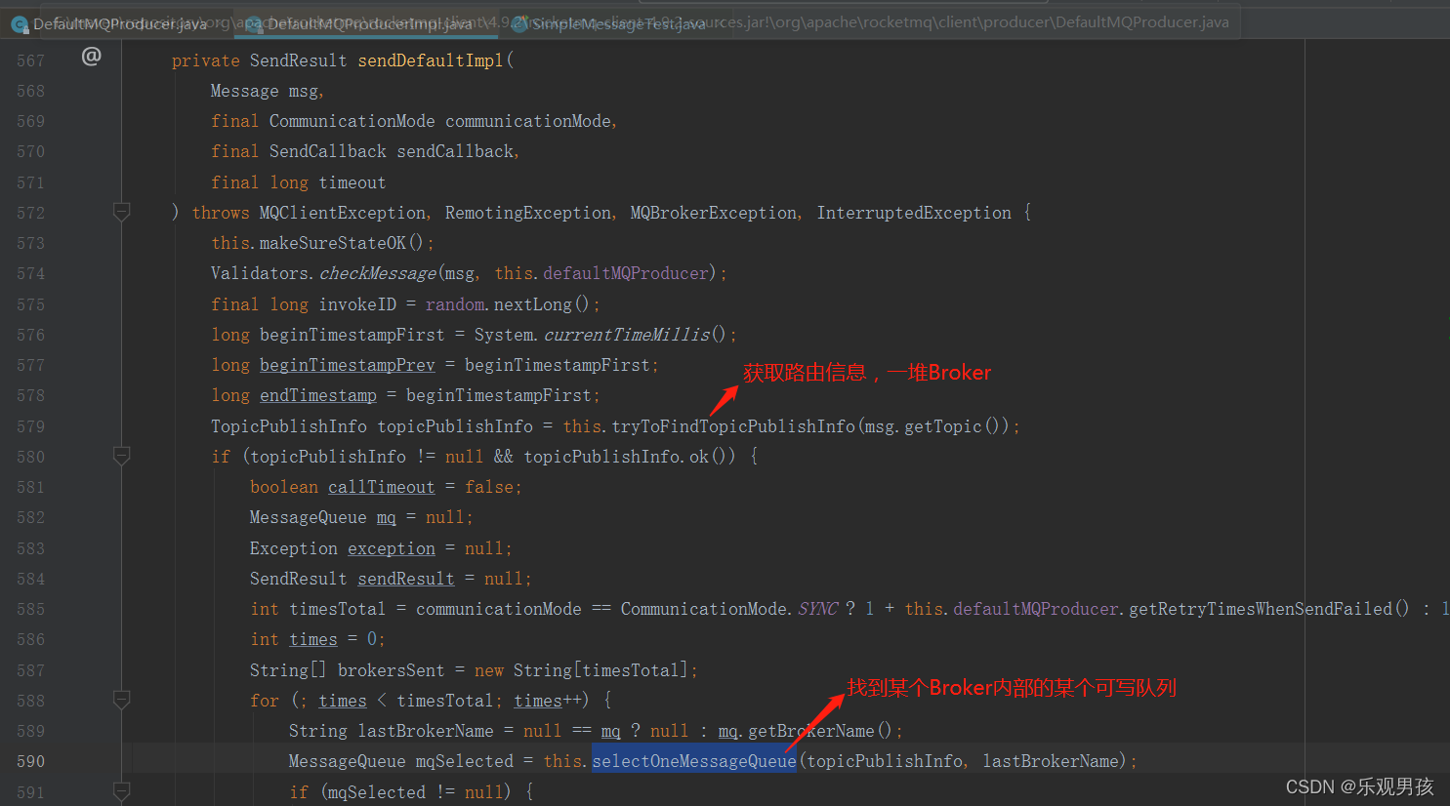Click the underlined sendResult variable
This screenshot has width=1450, height=806.
coord(406,579)
